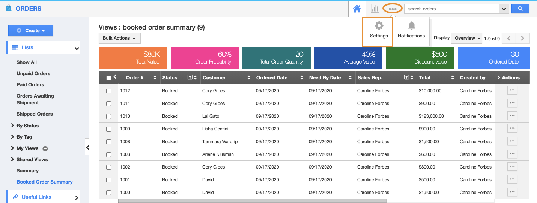537x203 pixels.
Task: Go to next page arrow
Action: [x=522, y=38]
